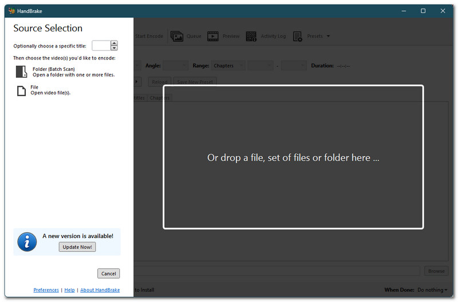This screenshot has width=458, height=302.
Task: Open the When Done Do nothing dropdown
Action: tap(432, 290)
